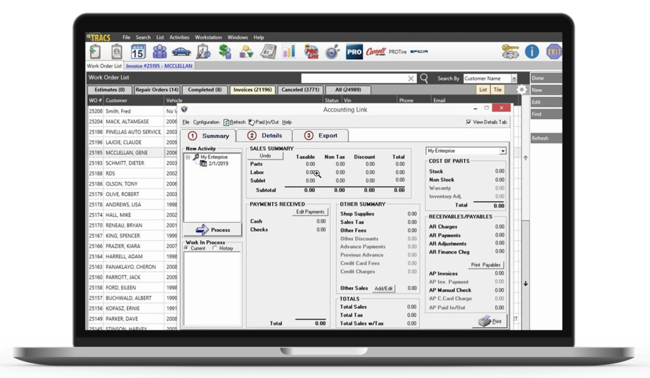Select the vehicle icon in the toolbar
Screen dimensions: 650x378
(181, 51)
